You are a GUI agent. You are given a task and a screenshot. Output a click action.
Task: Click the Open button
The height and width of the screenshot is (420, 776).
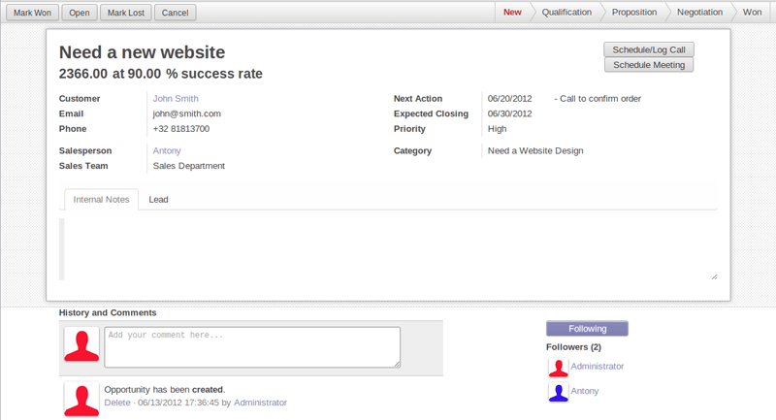(80, 13)
